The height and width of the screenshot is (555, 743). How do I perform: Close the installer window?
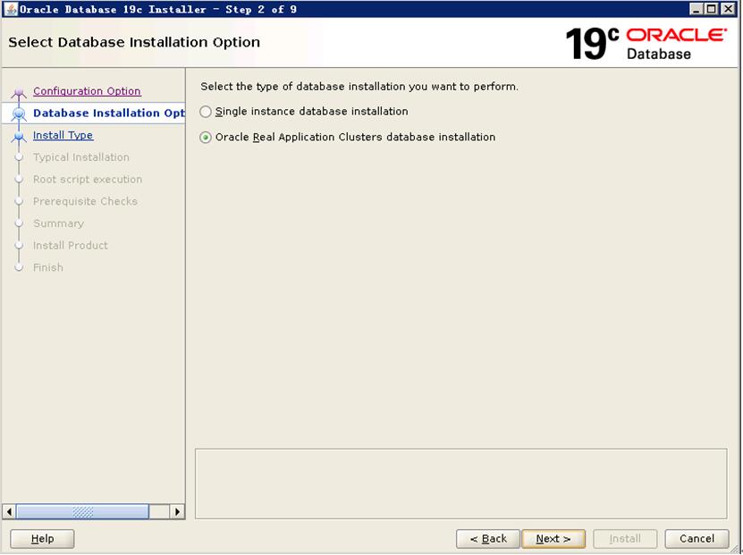click(x=728, y=9)
